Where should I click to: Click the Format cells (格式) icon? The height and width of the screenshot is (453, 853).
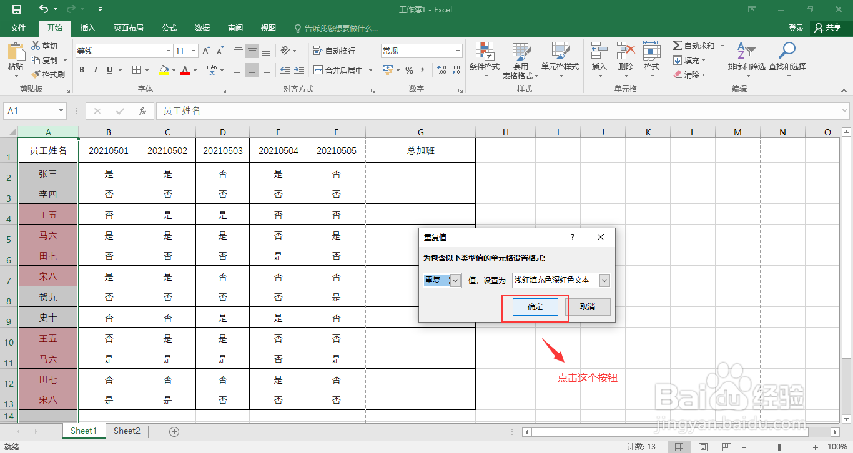pyautogui.click(x=652, y=51)
